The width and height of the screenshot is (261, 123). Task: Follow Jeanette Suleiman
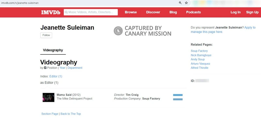pos(46,35)
